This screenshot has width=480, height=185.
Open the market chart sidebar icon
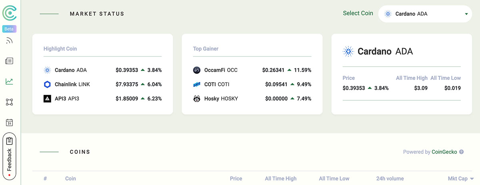coord(9,82)
